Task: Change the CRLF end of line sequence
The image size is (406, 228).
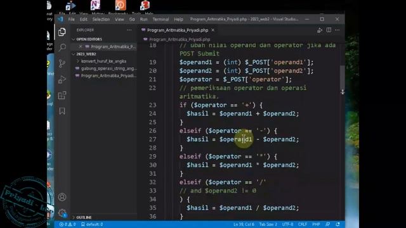Action: click(303, 224)
